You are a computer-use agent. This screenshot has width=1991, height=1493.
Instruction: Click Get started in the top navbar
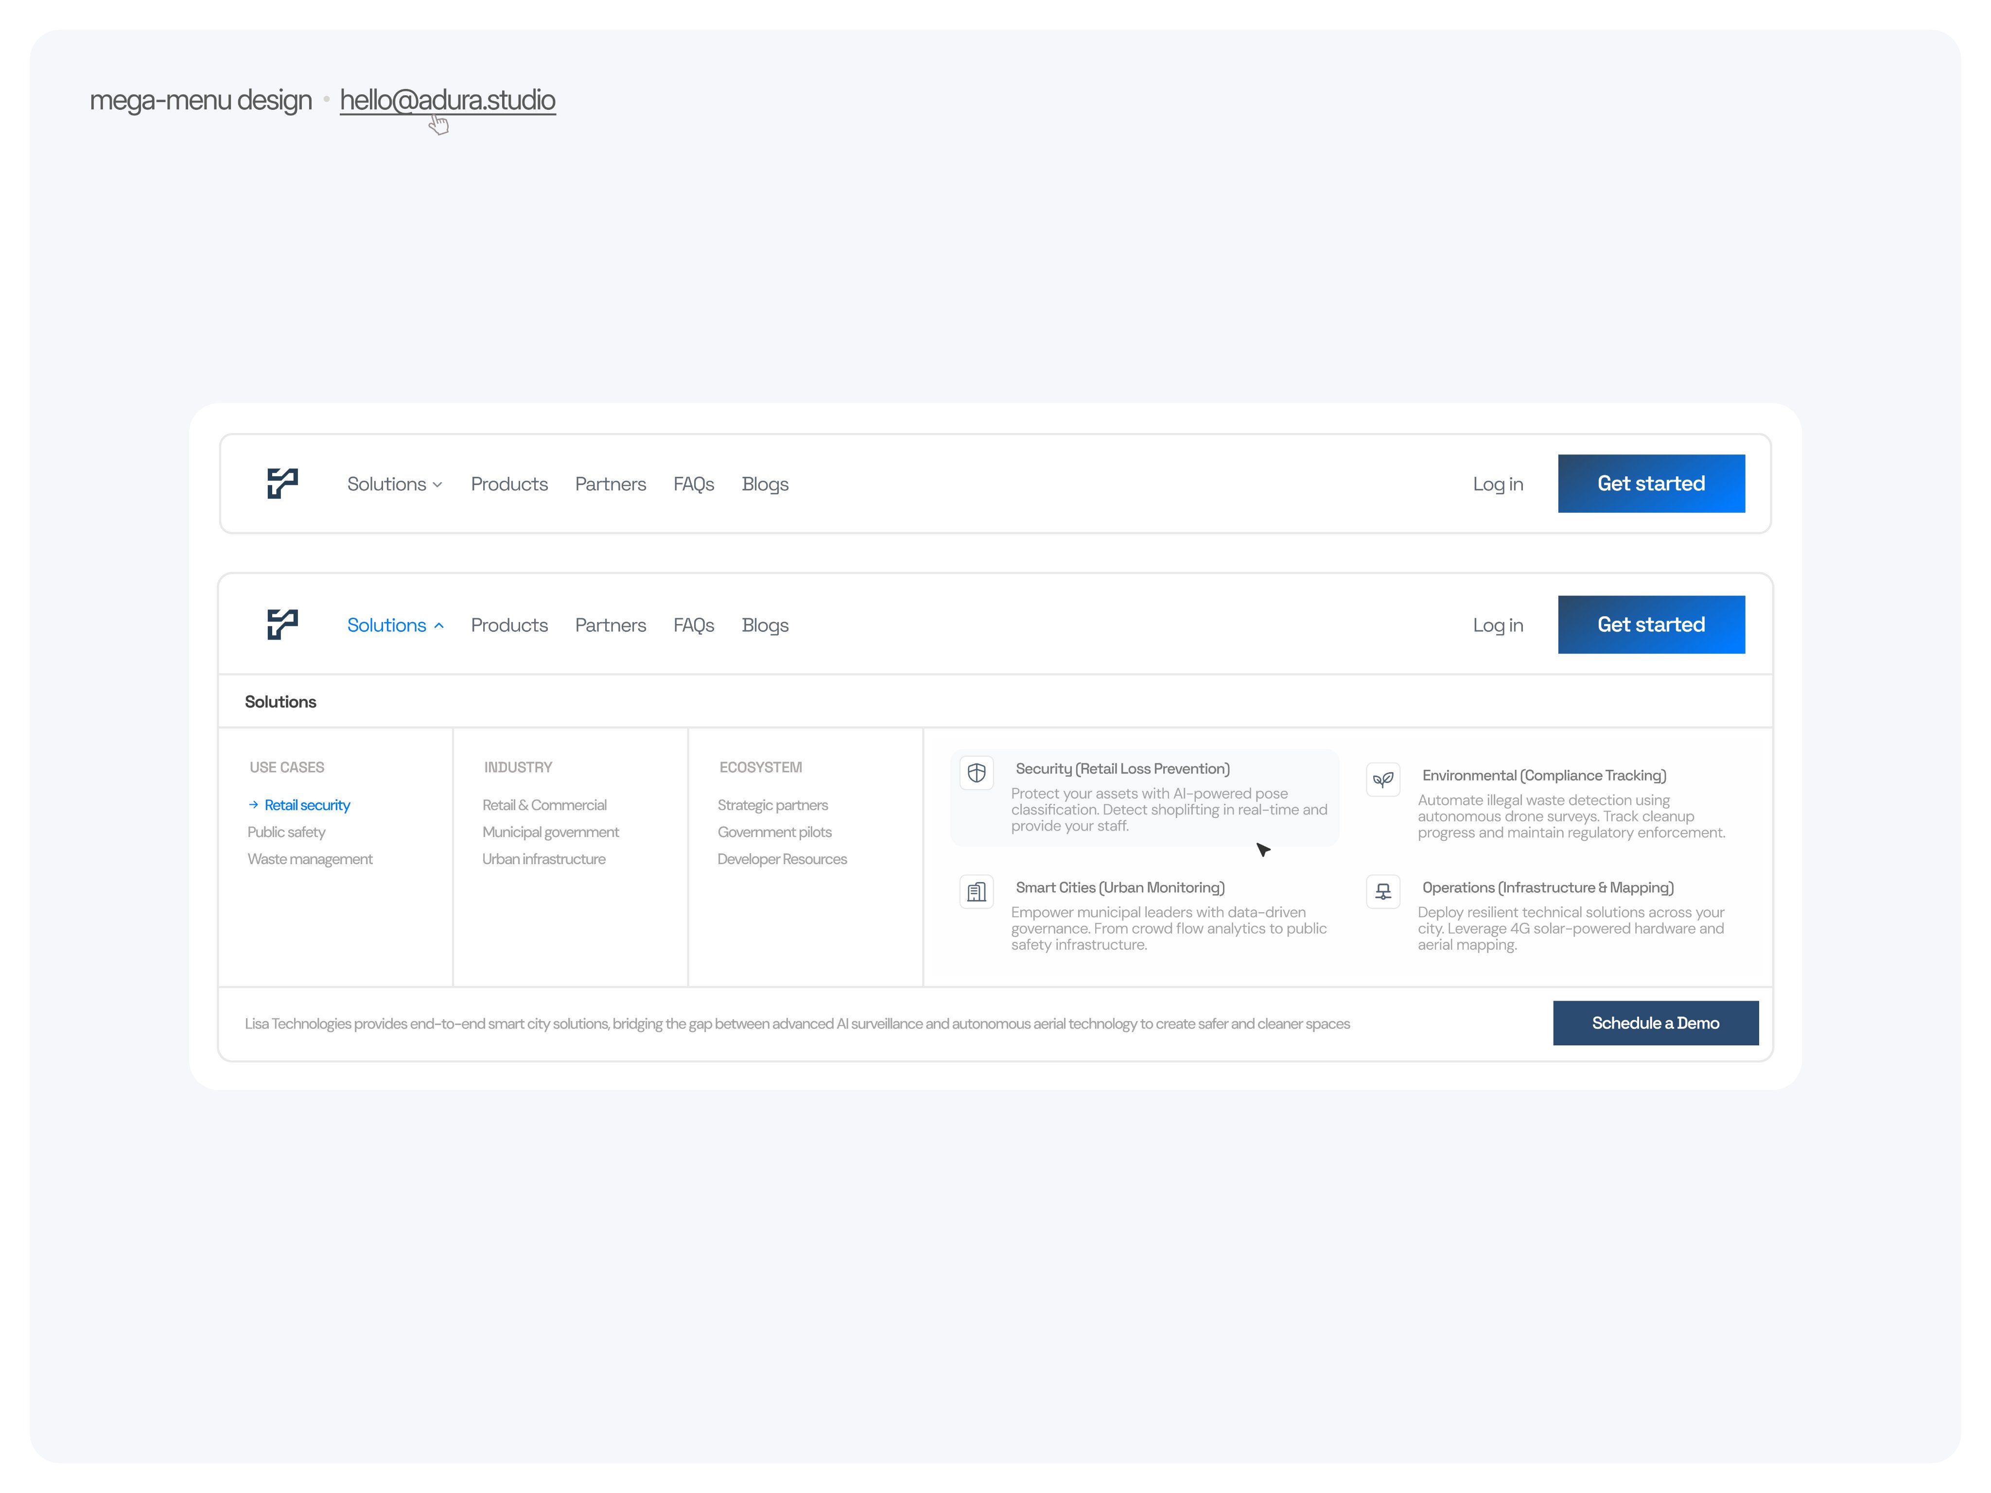click(x=1651, y=483)
